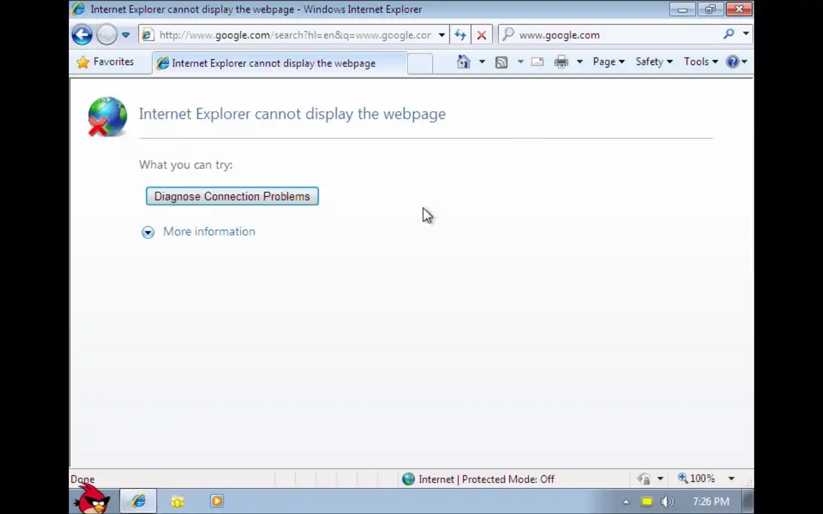
Task: Click the yellow tray notification icon
Action: click(647, 502)
